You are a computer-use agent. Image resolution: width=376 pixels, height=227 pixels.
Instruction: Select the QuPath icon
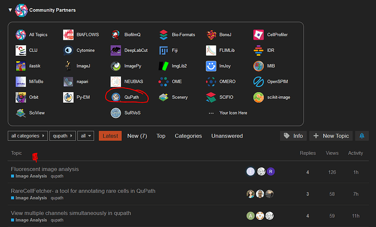pos(116,97)
